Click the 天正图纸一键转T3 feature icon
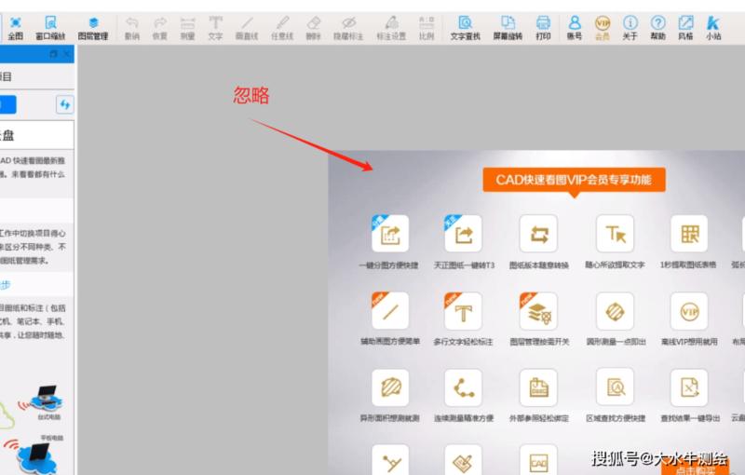The image size is (745, 475). (463, 233)
